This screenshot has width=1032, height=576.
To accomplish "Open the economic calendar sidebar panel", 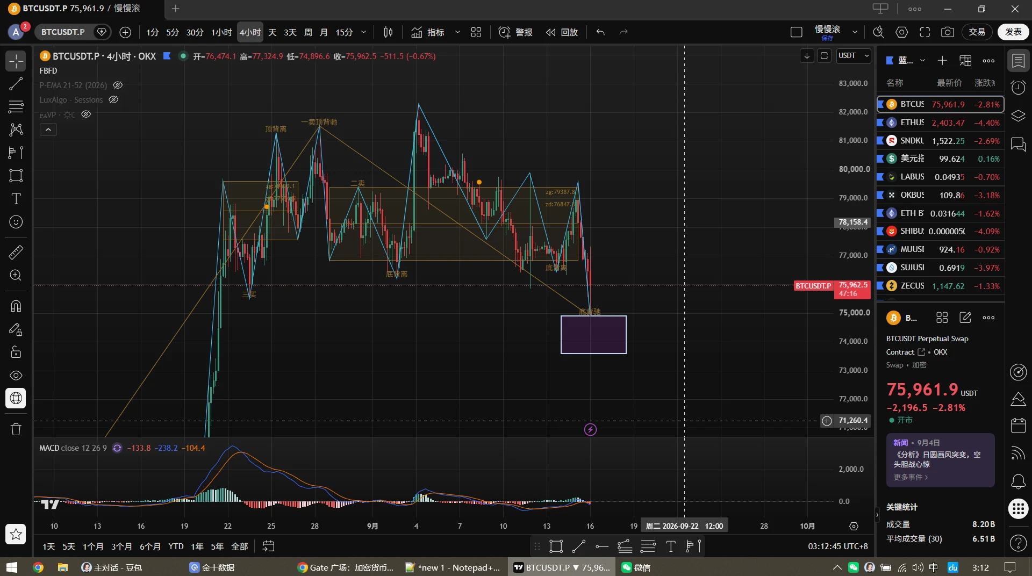I will [x=1019, y=426].
